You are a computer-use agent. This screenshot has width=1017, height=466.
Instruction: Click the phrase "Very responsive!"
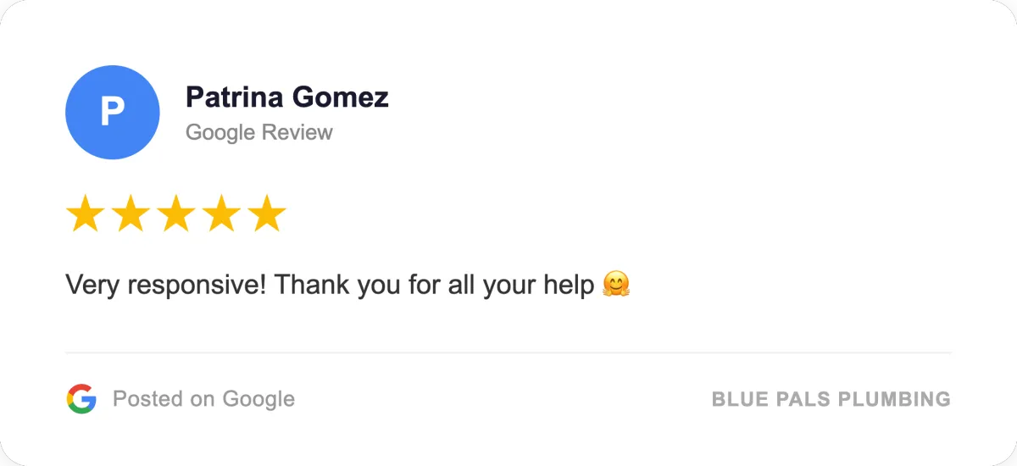pyautogui.click(x=167, y=285)
